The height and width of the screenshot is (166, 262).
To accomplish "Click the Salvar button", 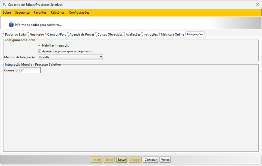I will point(122,160).
